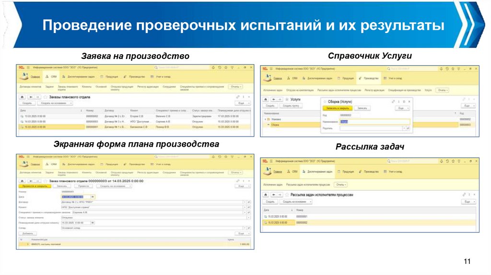Expand the Упаковка folder in Услуги tree

pyautogui.click(x=265, y=119)
